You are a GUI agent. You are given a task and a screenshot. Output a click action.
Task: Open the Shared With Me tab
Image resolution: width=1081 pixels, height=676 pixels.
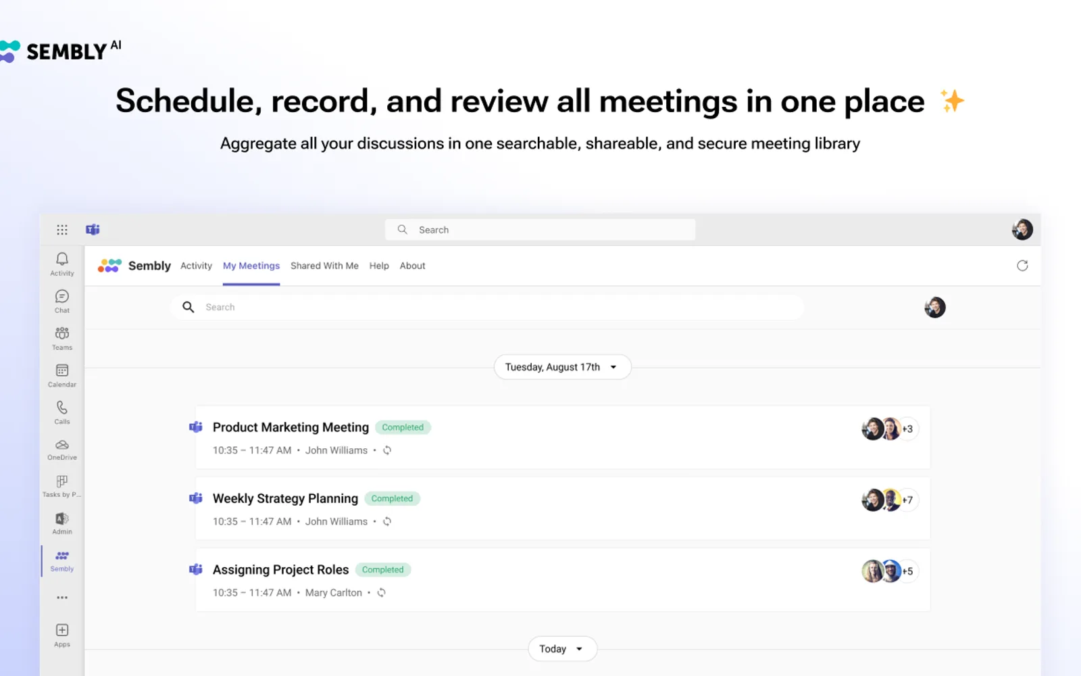tap(324, 266)
